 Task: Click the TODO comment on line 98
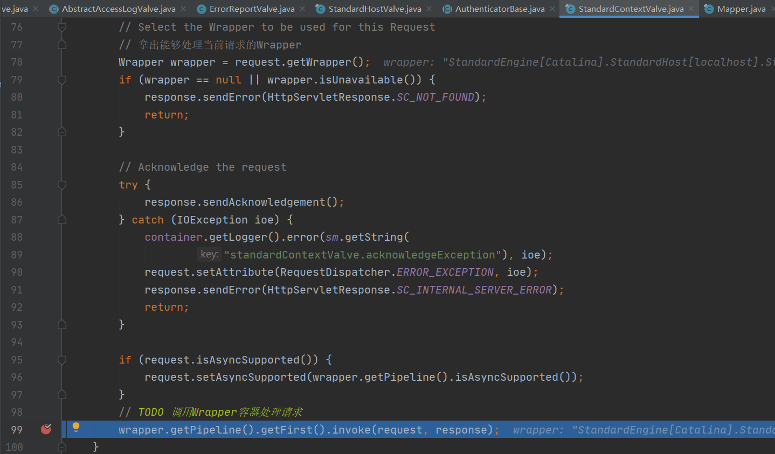211,412
